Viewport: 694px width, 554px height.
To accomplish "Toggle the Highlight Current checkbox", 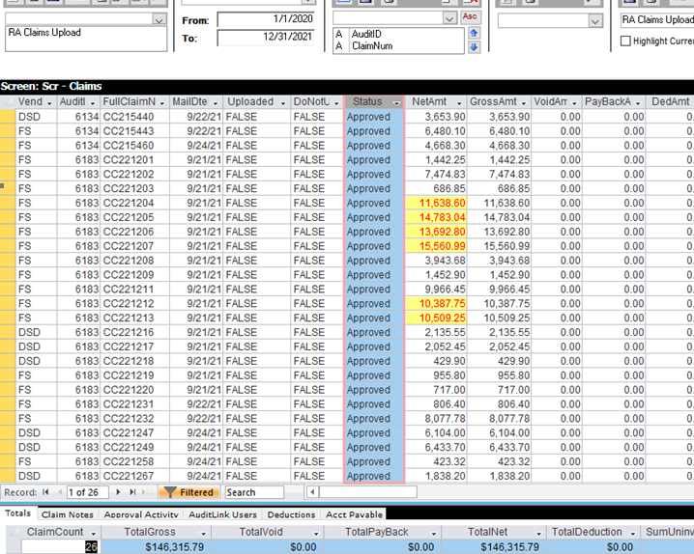I will coord(626,42).
